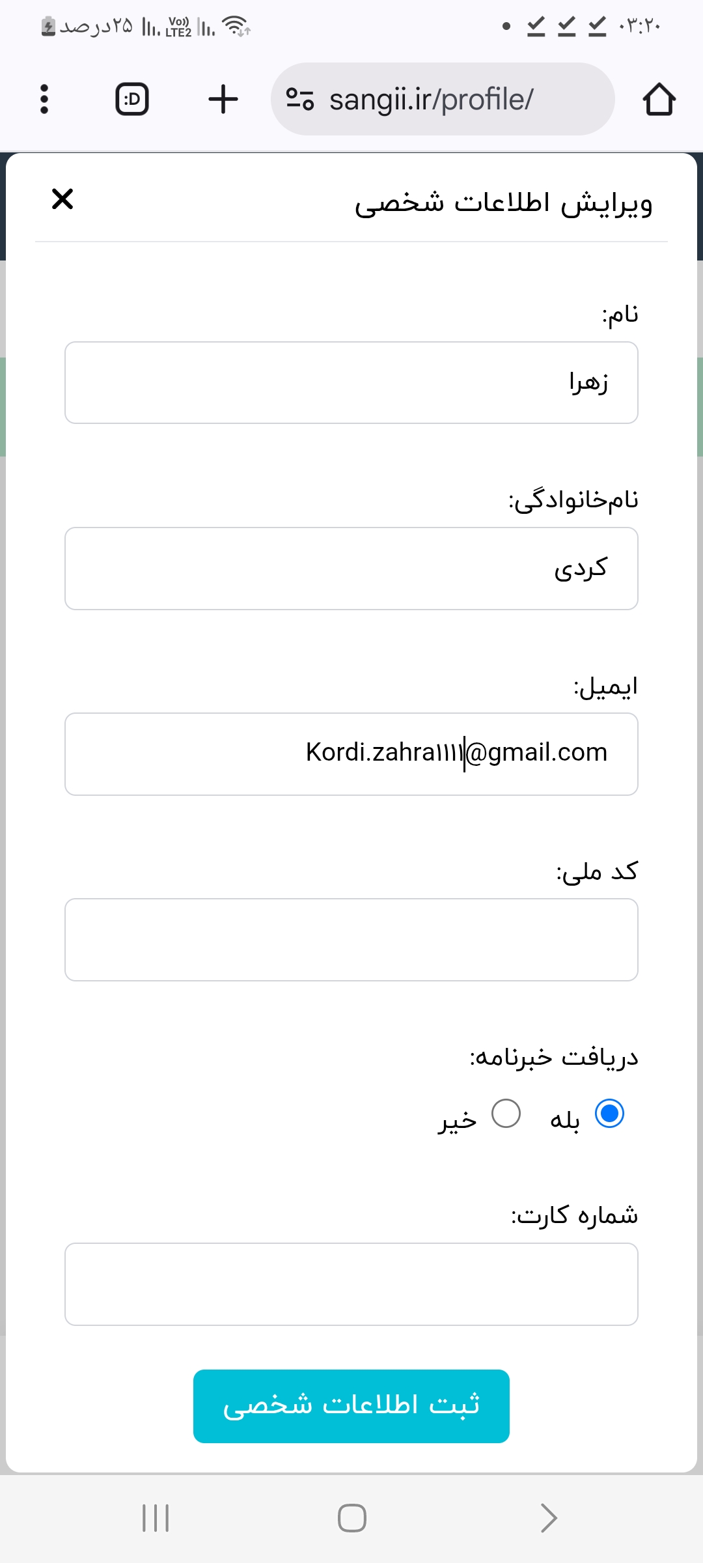Select خیر for newsletter subscription

click(506, 1114)
